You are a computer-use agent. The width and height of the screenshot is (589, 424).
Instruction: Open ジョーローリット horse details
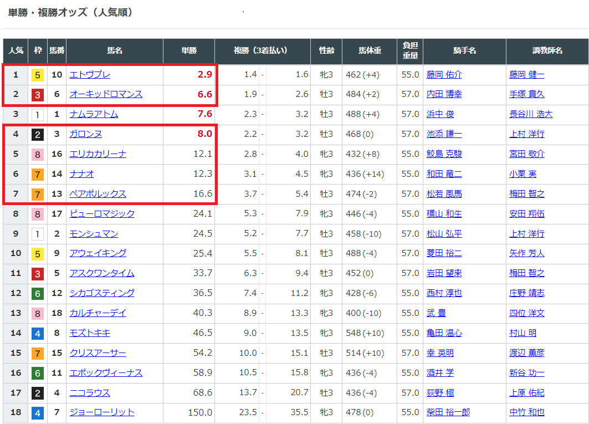click(102, 412)
